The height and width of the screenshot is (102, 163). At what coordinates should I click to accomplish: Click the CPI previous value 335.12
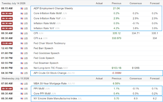click(117, 33)
